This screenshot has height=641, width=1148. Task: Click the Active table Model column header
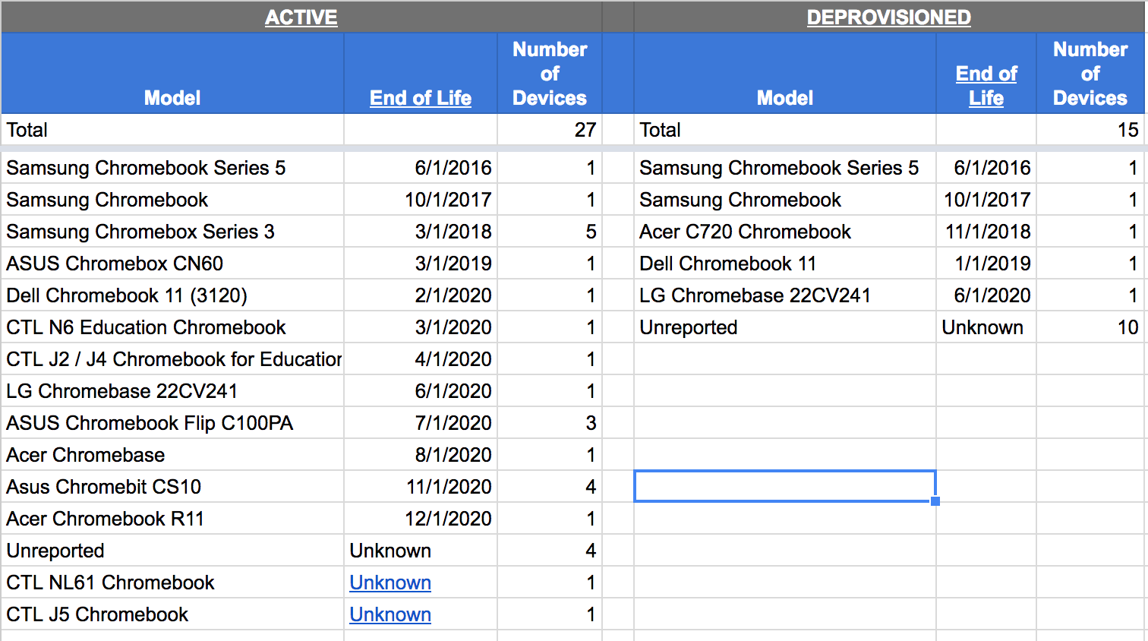coord(172,98)
